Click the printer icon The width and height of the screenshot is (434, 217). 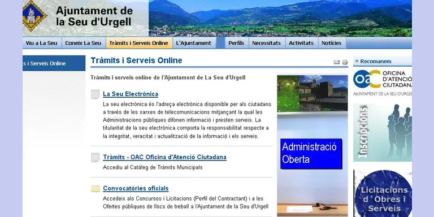pos(345,62)
